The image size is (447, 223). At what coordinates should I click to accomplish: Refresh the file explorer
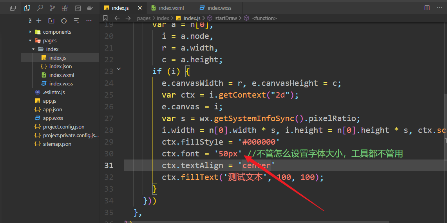[64, 21]
